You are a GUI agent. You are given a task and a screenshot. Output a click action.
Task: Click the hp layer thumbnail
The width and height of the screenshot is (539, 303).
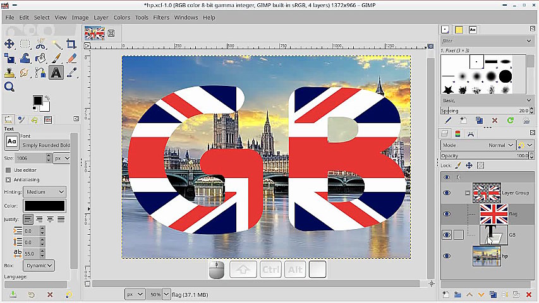point(487,256)
